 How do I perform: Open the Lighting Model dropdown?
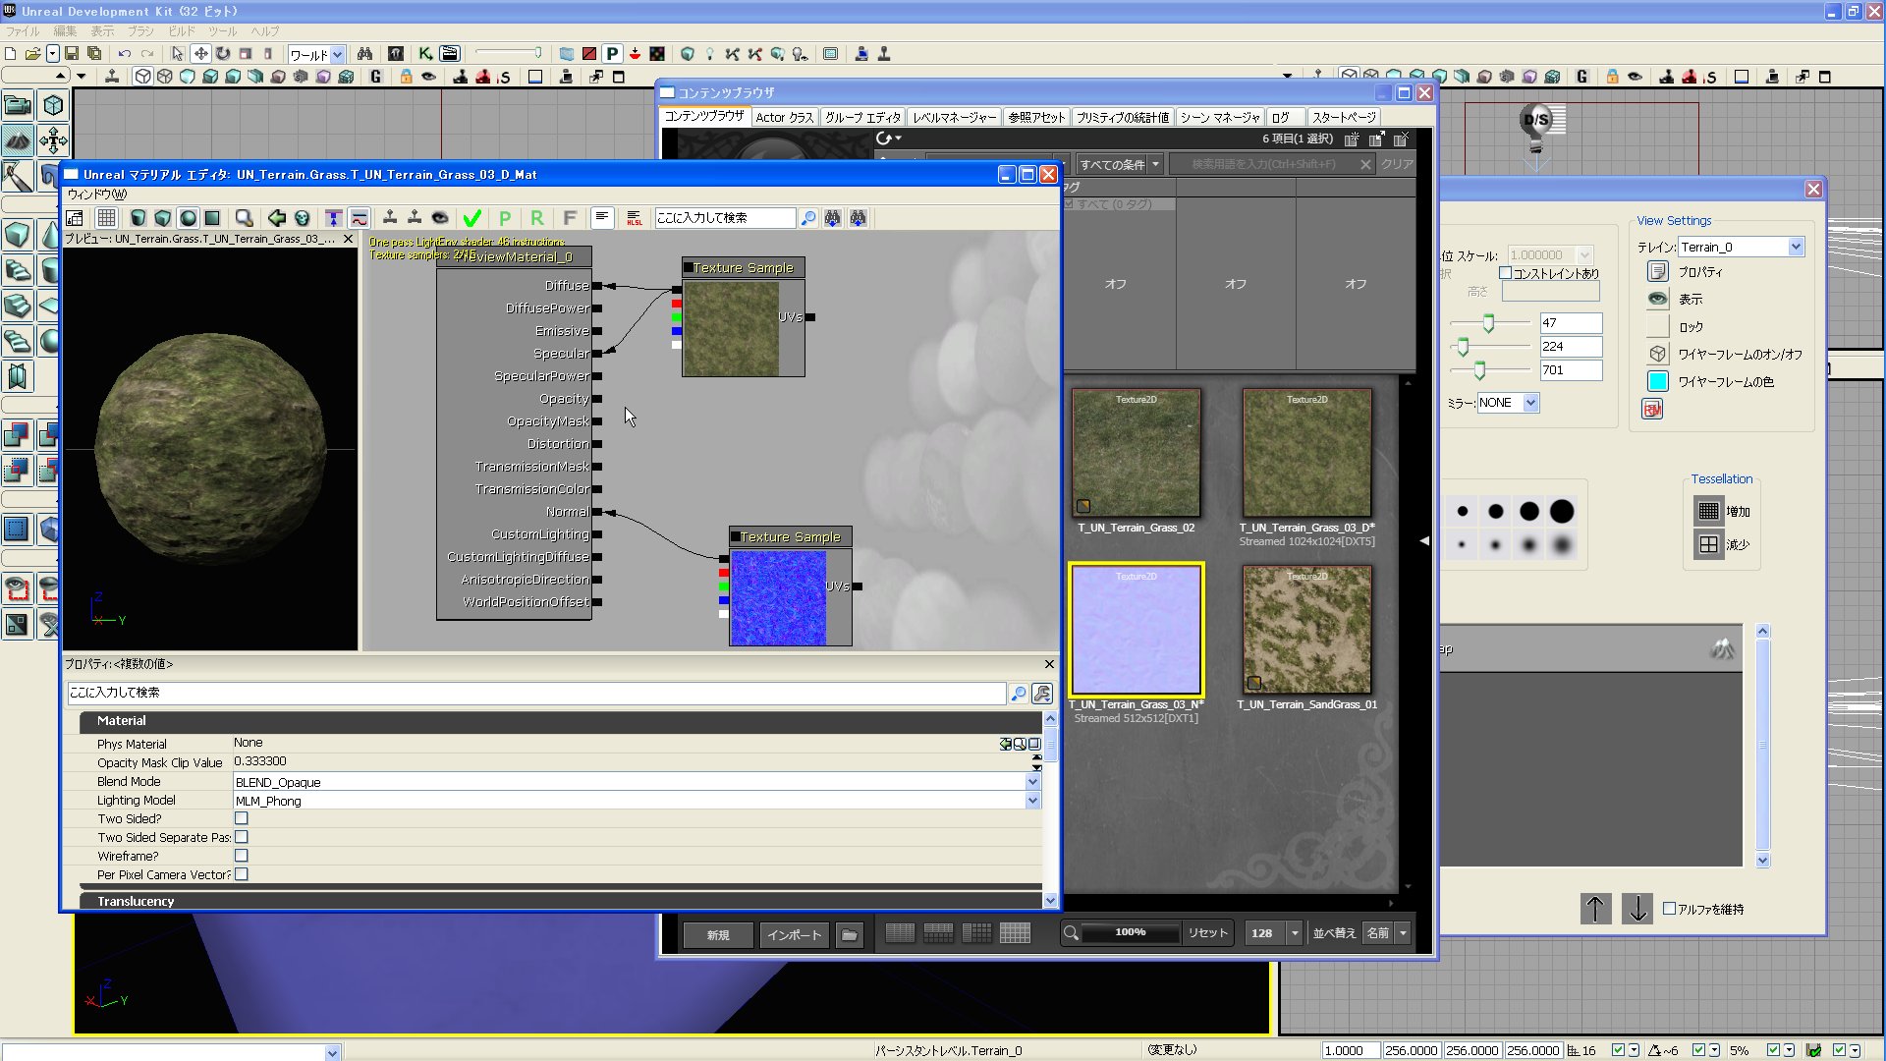(1032, 801)
